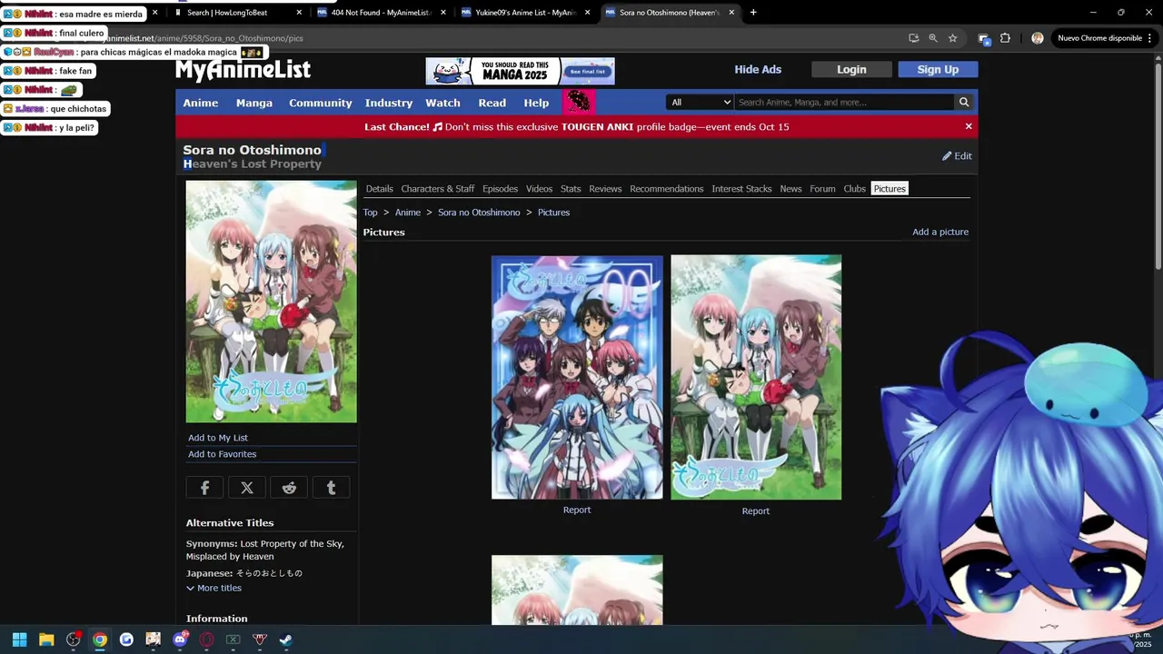1163x654 pixels.
Task: Click Google Chrome taskbar icon
Action: point(100,639)
